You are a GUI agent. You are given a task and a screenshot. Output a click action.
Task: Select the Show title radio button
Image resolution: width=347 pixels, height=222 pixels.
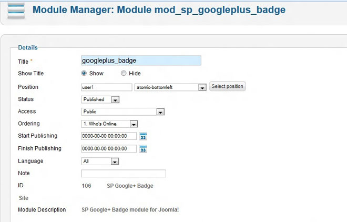(84, 74)
